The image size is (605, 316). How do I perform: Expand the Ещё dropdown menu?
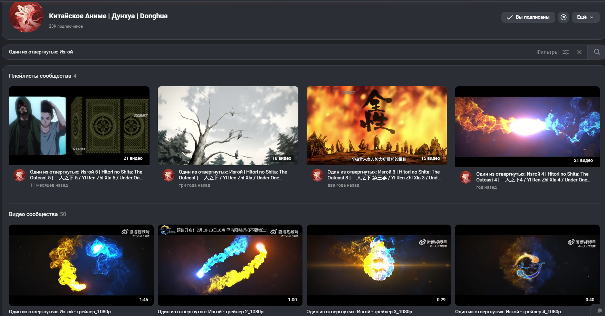coord(585,17)
